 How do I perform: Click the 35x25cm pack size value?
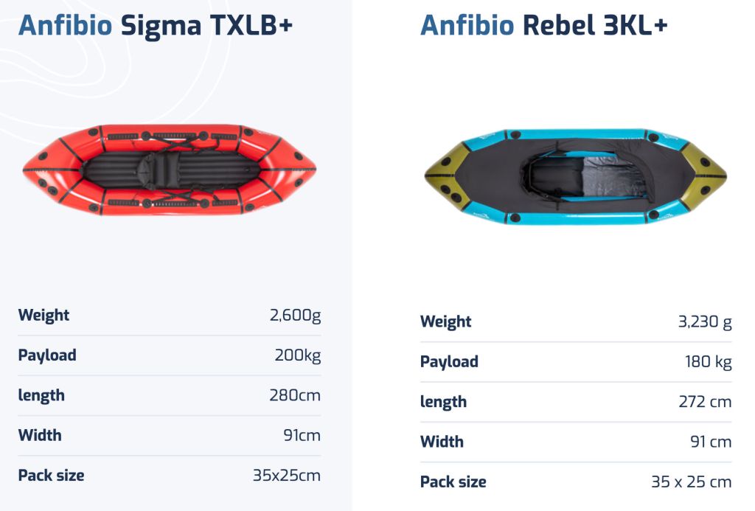point(287,475)
